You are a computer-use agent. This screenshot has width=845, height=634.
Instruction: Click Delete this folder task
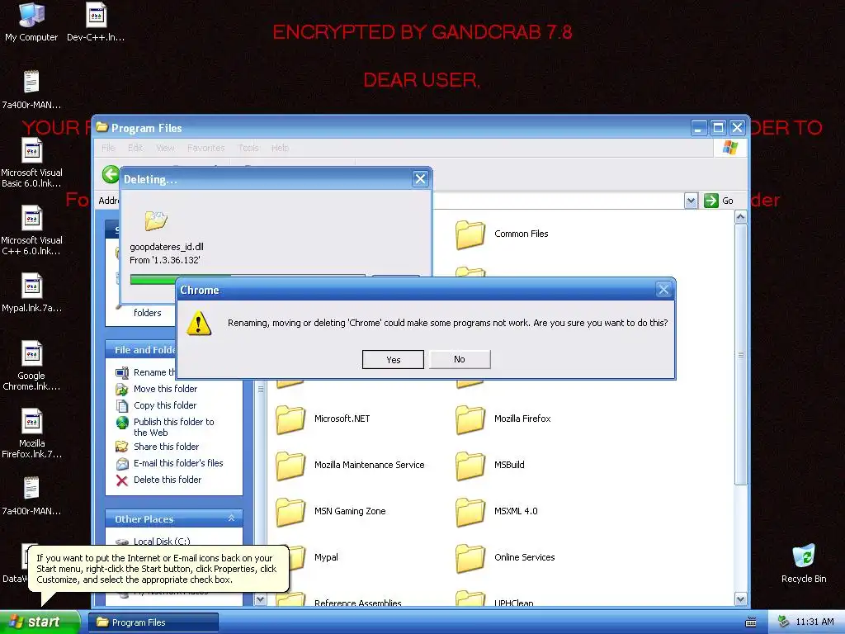[168, 480]
